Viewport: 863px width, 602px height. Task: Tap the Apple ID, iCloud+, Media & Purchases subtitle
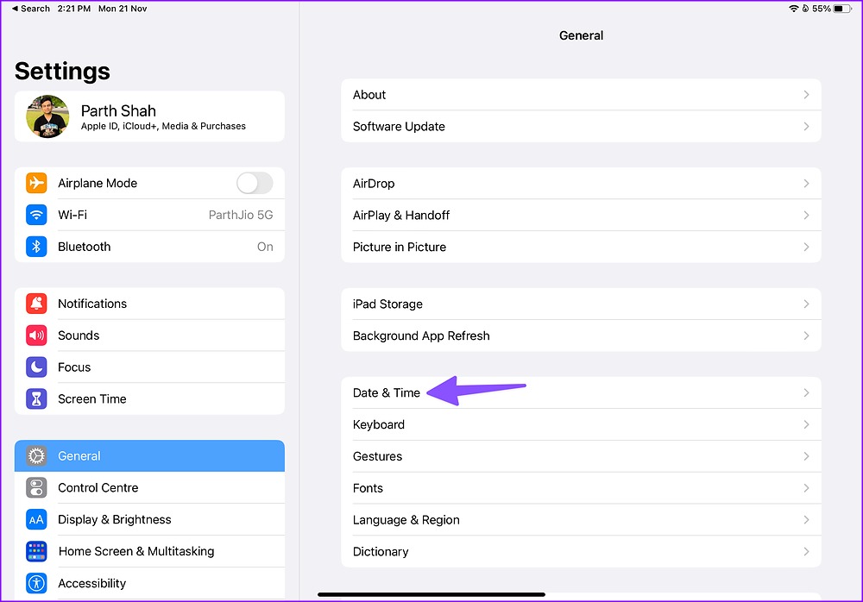[x=163, y=126]
